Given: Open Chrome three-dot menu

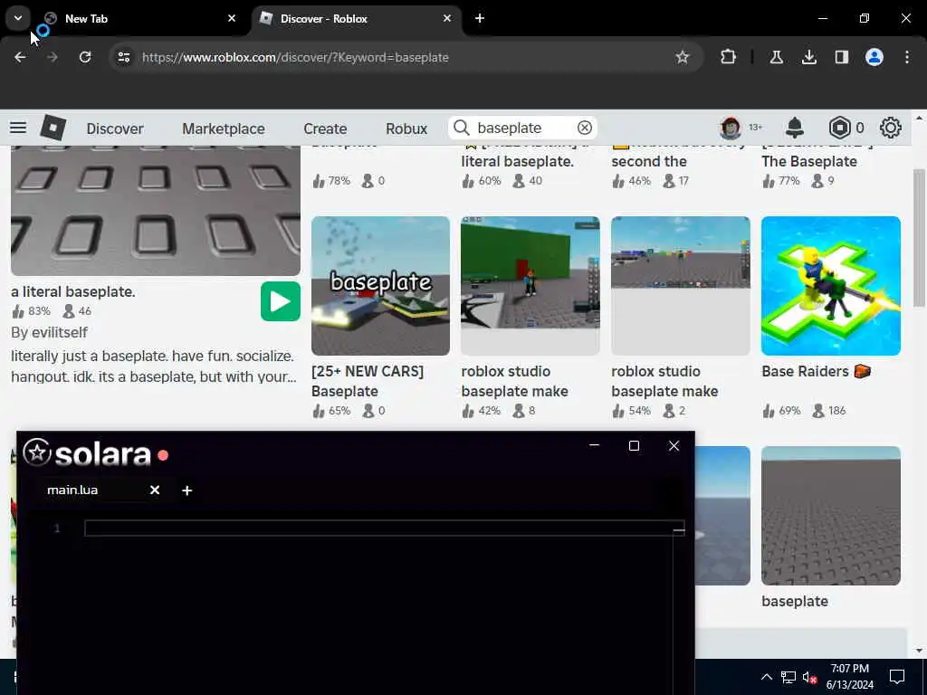Looking at the screenshot, I should 907,57.
